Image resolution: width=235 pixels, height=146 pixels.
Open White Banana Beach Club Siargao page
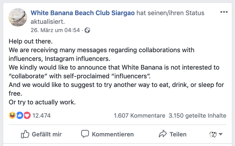pyautogui.click(x=83, y=13)
